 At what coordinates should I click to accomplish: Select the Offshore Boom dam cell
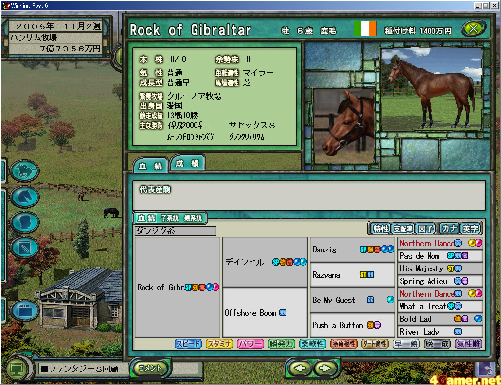click(265, 313)
